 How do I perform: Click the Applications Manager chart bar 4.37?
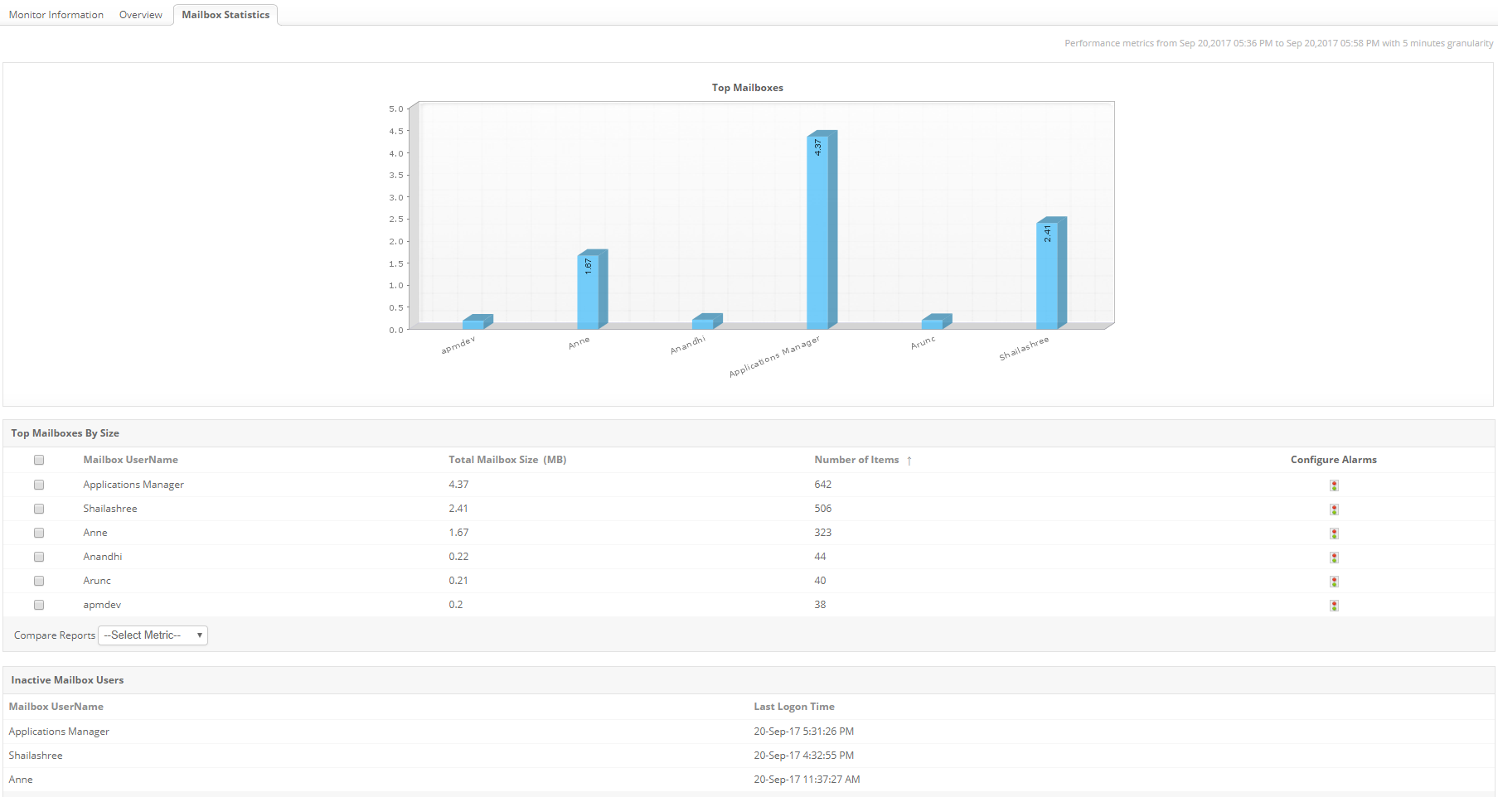pos(822,229)
